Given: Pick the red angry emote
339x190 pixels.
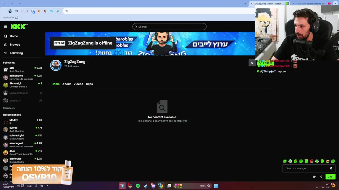Looking at the screenshot, I should pyautogui.click(x=312, y=161).
